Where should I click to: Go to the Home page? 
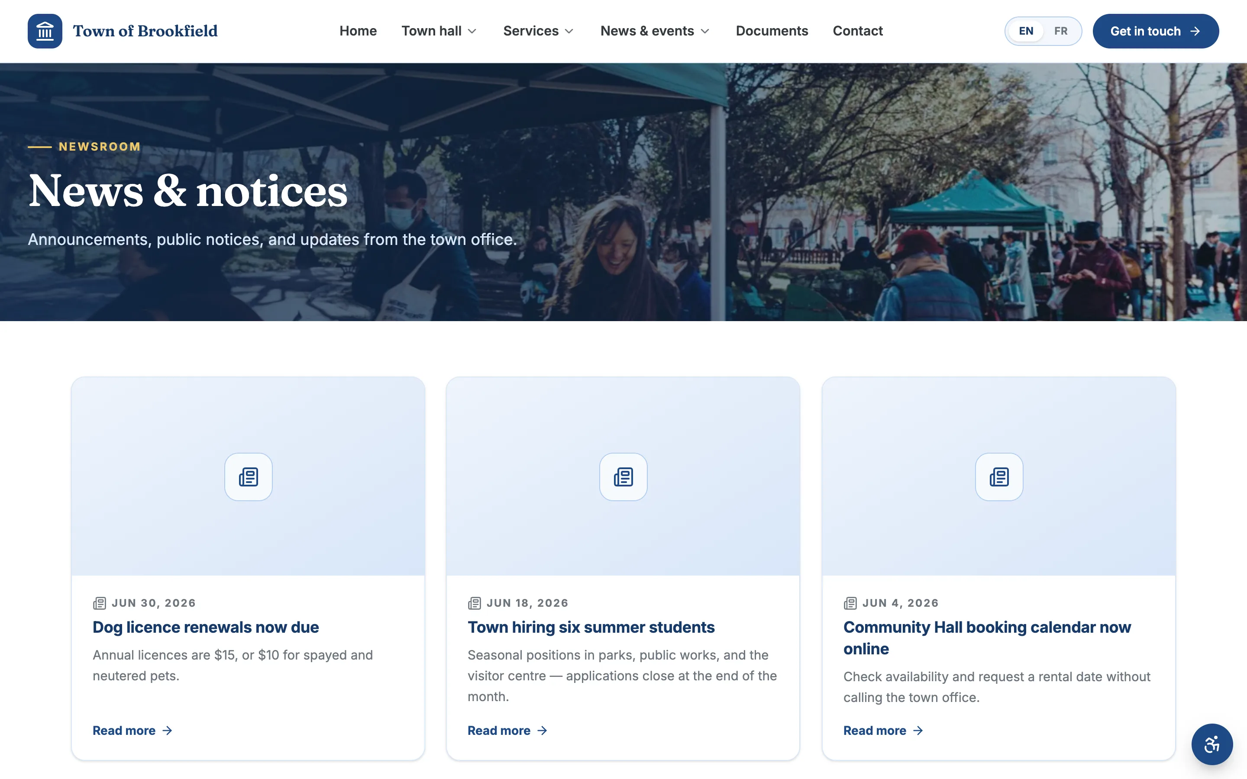358,31
